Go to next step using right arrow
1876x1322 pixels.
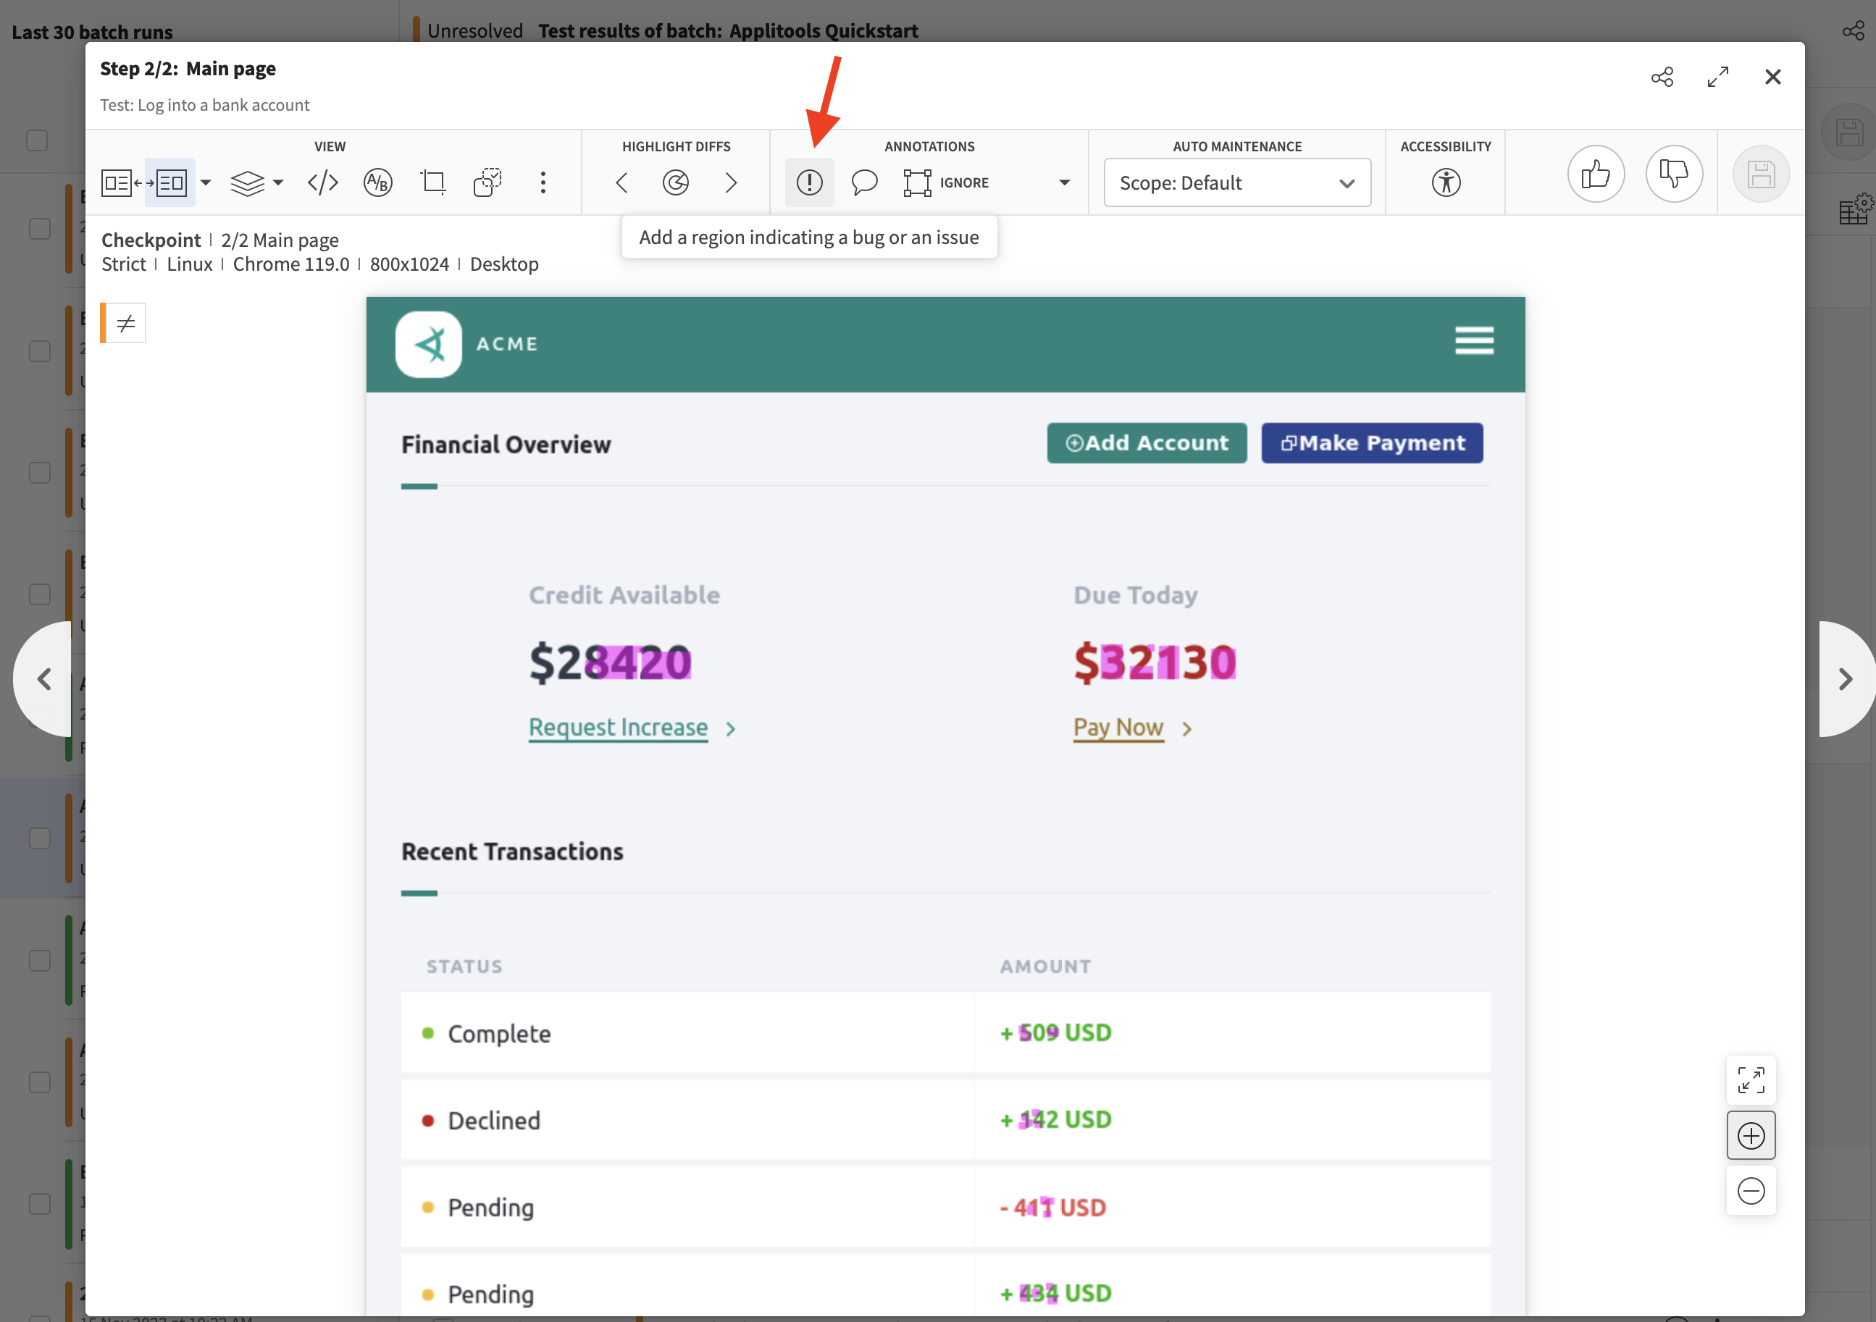pos(1845,679)
